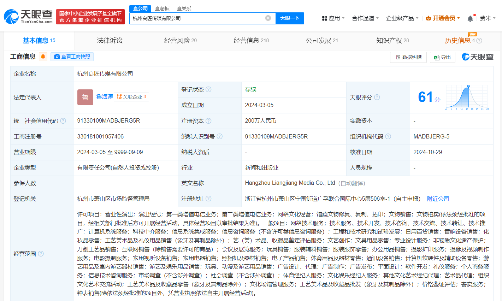Switch to the 法律诉讼 tab
The image size is (502, 301).
pos(110,41)
